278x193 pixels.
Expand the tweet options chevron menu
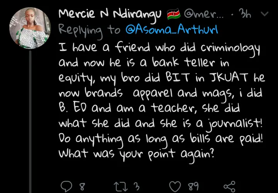tap(265, 14)
